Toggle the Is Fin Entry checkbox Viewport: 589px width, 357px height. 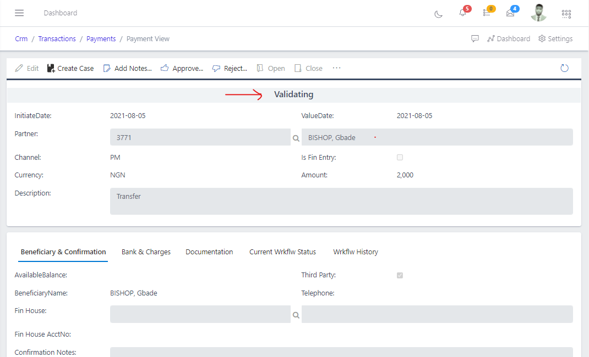click(x=400, y=157)
